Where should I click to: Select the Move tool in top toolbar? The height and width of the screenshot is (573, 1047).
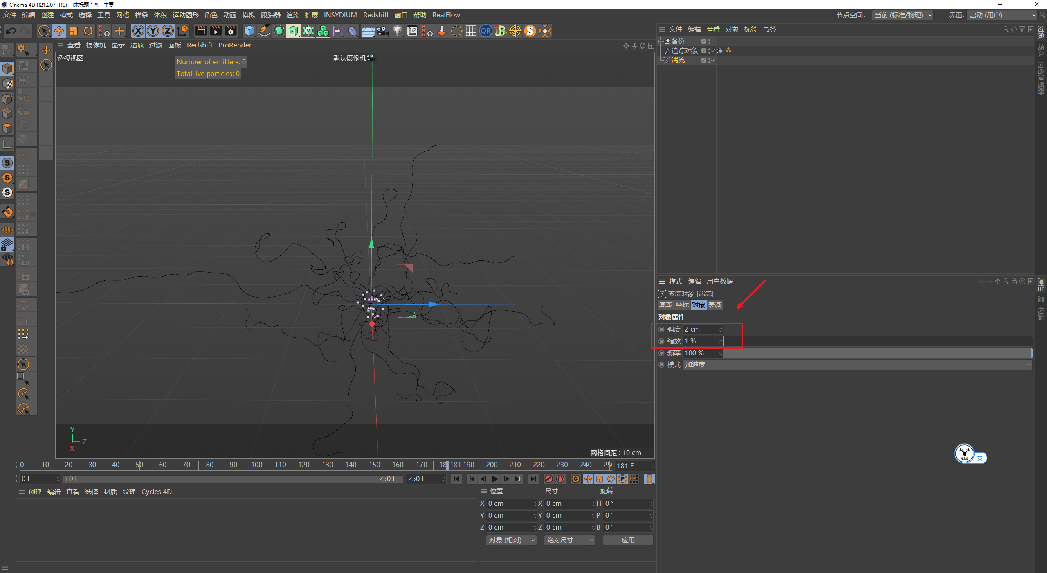click(59, 31)
